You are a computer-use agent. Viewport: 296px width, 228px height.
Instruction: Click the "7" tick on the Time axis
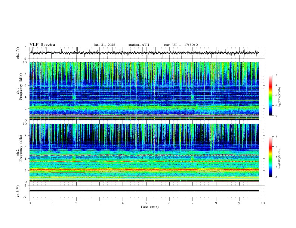pos(193,203)
